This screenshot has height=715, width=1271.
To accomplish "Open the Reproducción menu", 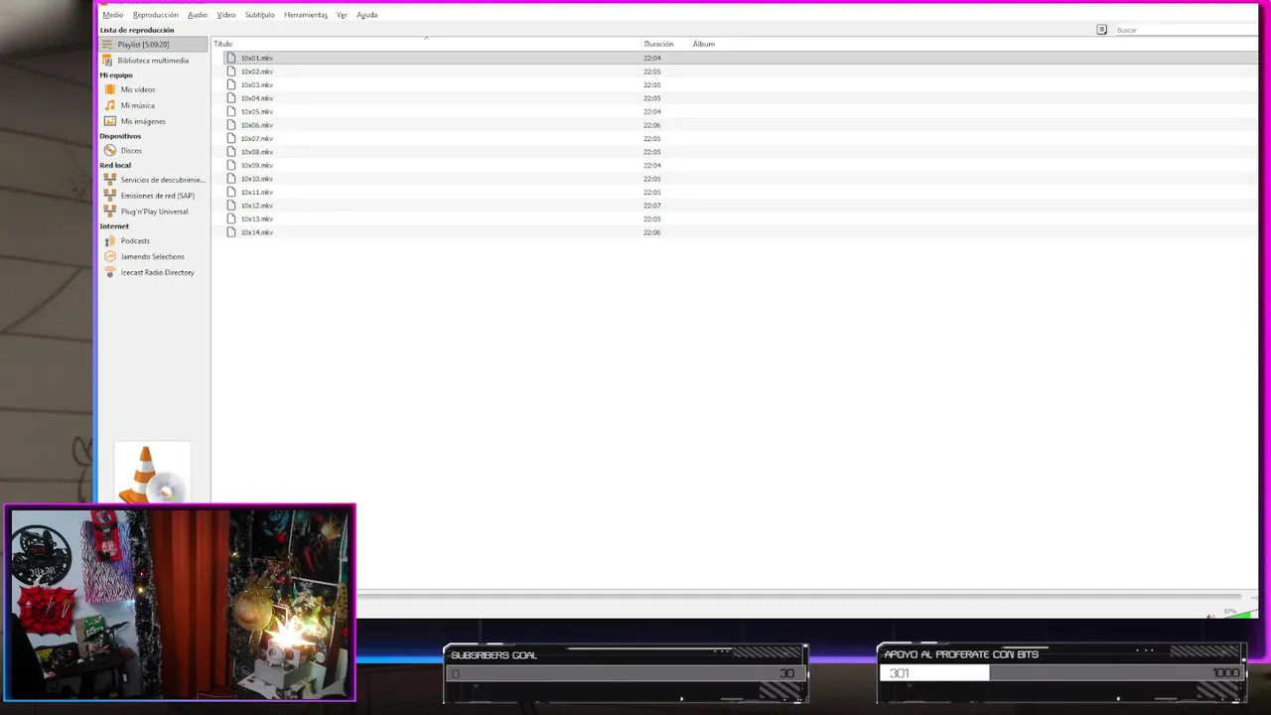I will [155, 15].
